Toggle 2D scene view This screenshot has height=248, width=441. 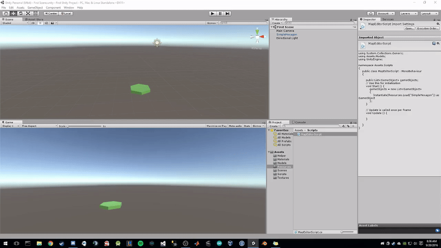click(x=33, y=23)
